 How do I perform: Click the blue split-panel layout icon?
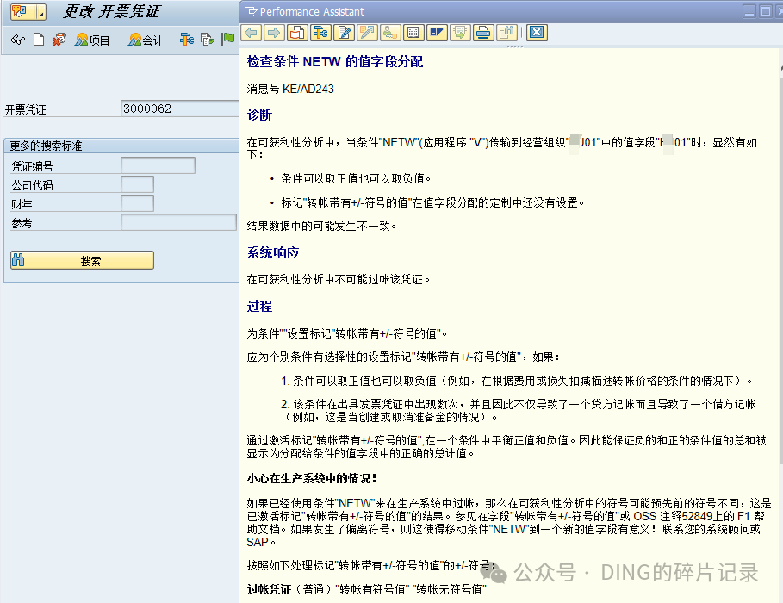click(x=437, y=33)
